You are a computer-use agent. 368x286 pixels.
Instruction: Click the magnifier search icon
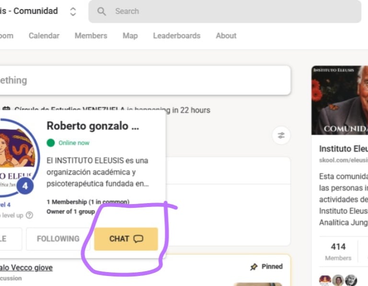102,11
